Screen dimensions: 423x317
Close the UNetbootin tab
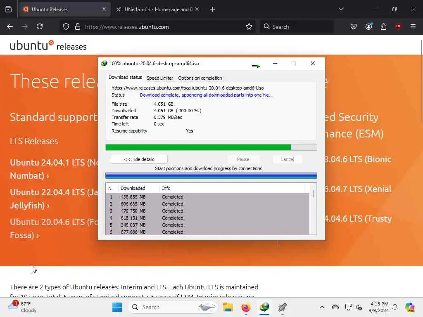pyautogui.click(x=197, y=9)
